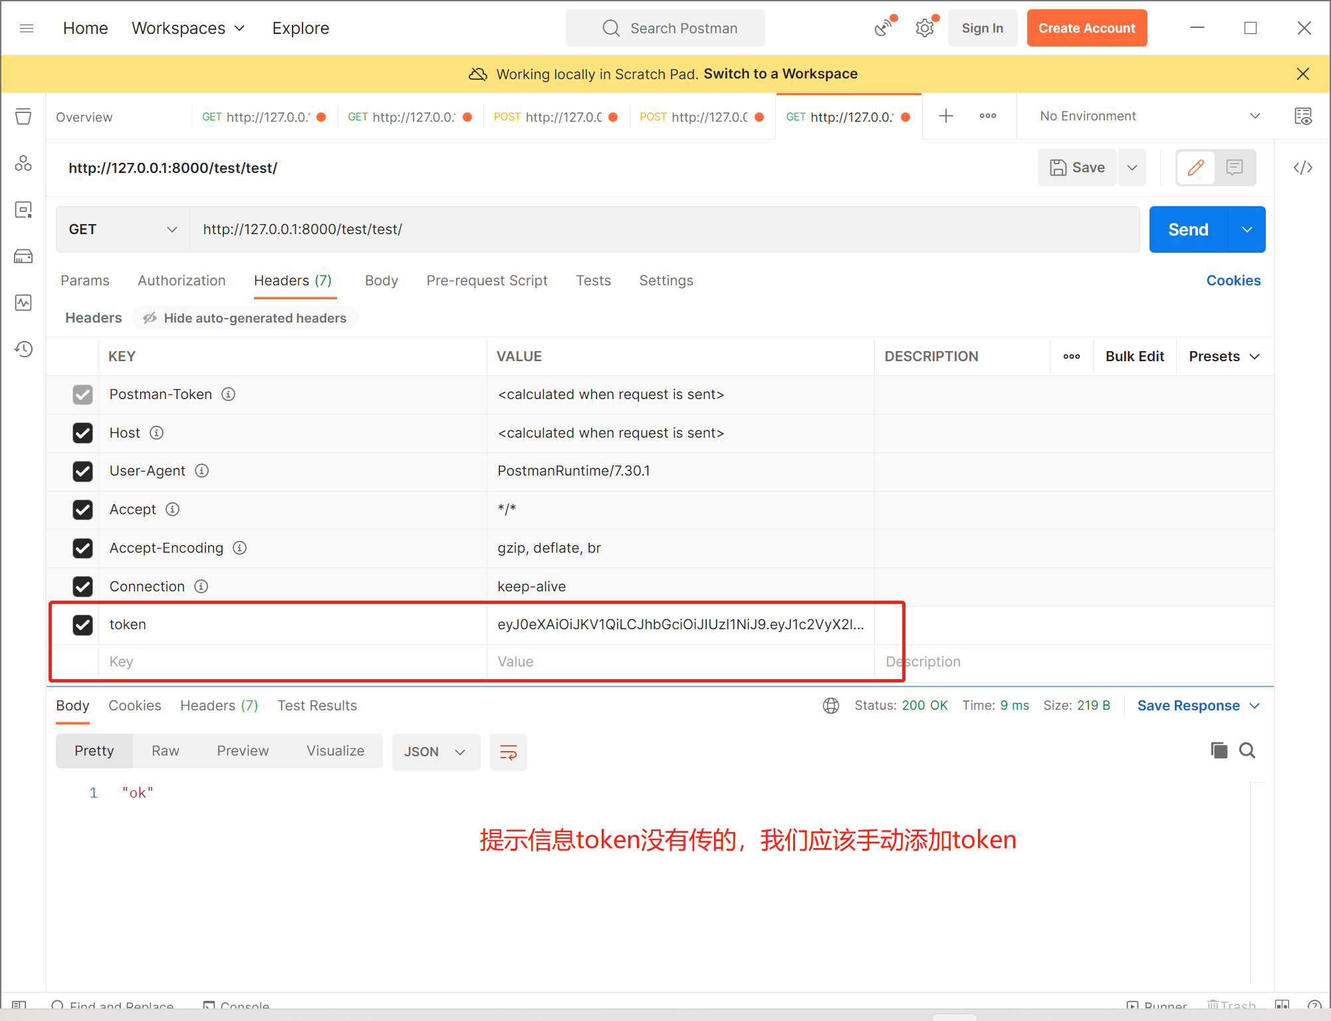Uncheck the Host header checkbox
1331x1021 pixels.
click(82, 433)
